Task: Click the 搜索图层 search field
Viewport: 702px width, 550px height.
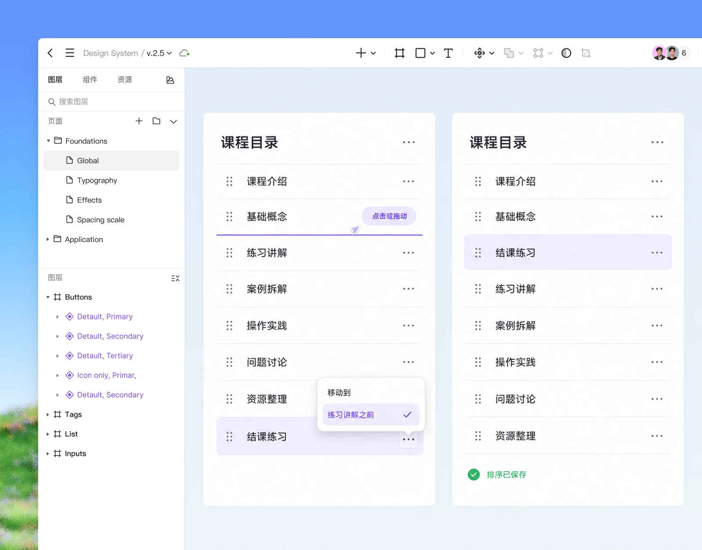Action: pos(111,101)
